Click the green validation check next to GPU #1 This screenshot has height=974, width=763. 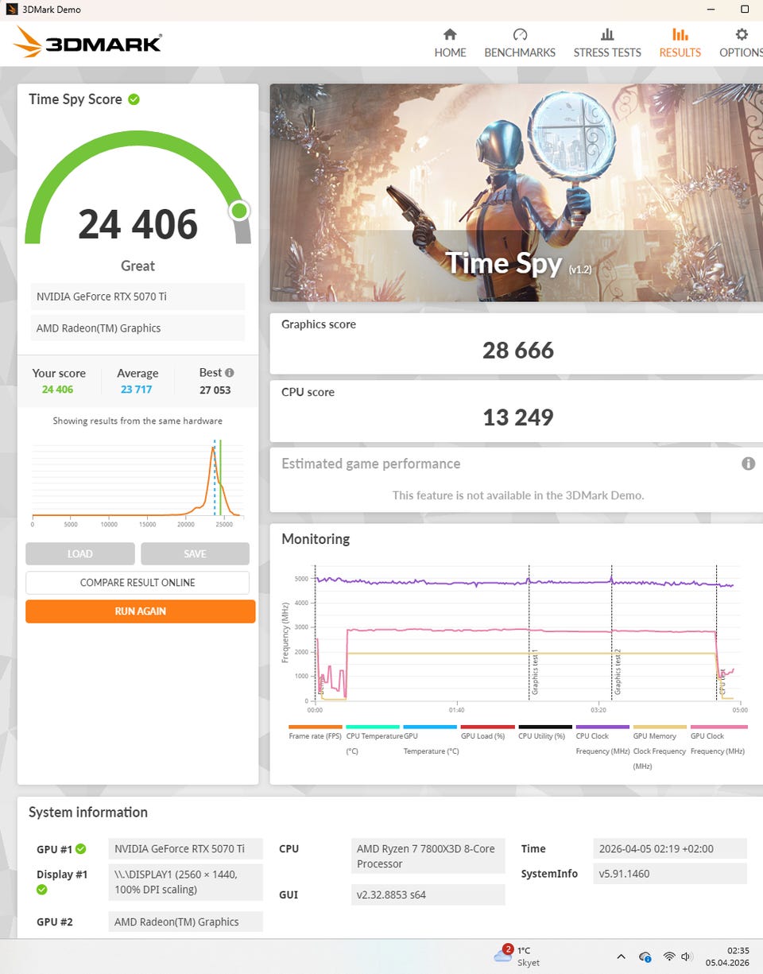(80, 849)
